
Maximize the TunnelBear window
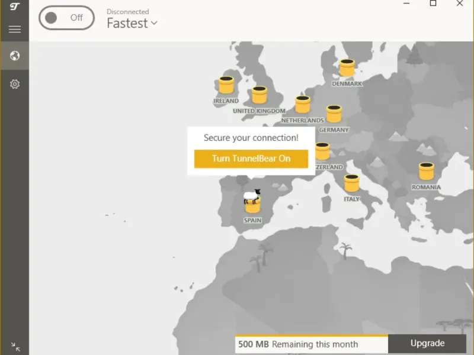tap(433, 4)
